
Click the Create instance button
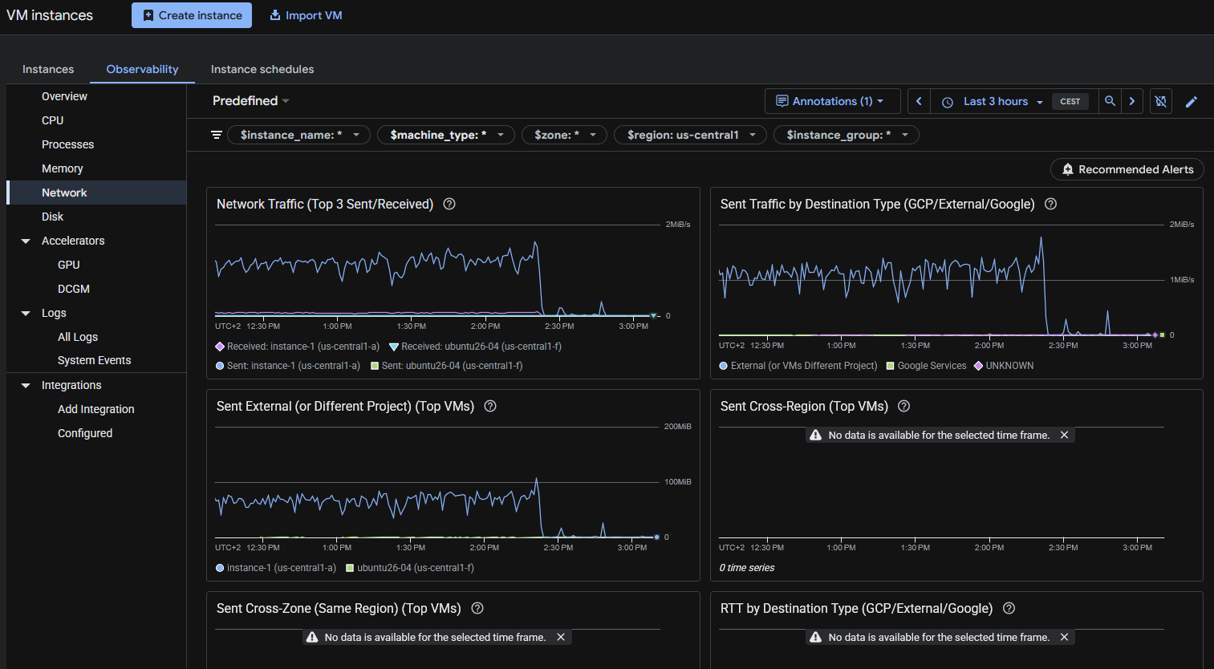(192, 15)
